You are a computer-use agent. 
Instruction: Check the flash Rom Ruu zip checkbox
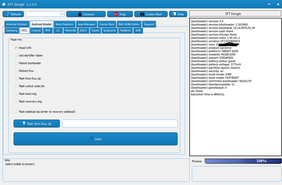pos(16,78)
